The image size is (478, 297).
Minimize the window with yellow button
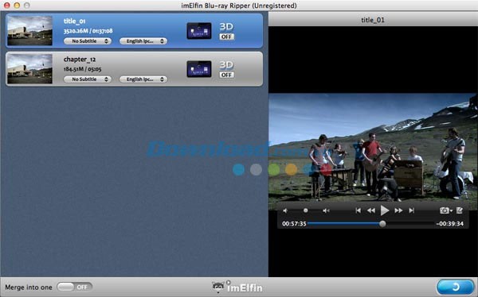tap(17, 6)
